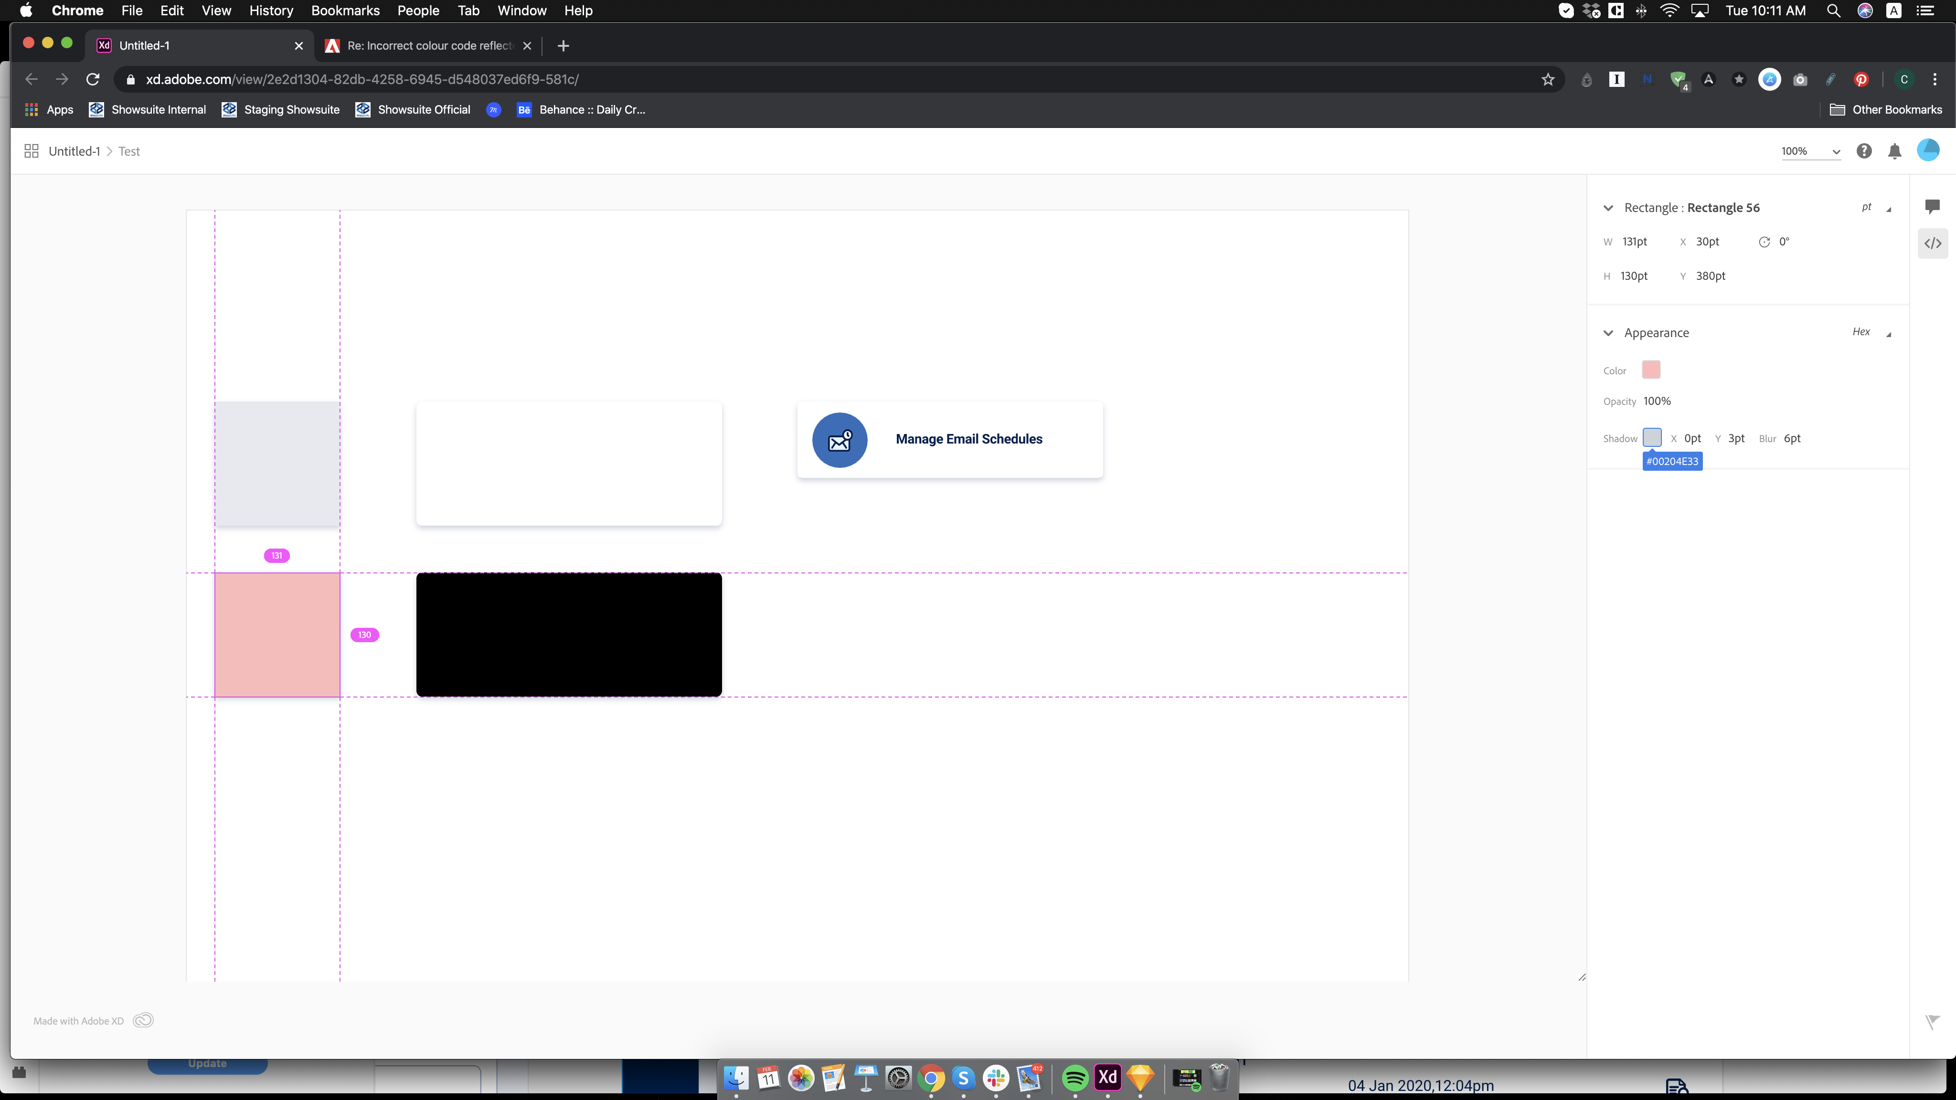Viewport: 1956px width, 1100px height.
Task: Click the Specs code view icon
Action: 1933,243
